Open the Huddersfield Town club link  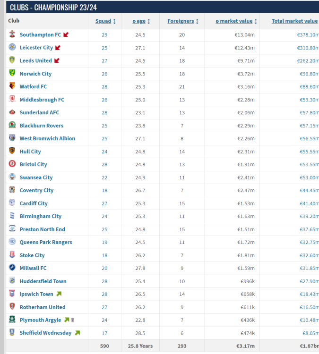[x=43, y=281]
